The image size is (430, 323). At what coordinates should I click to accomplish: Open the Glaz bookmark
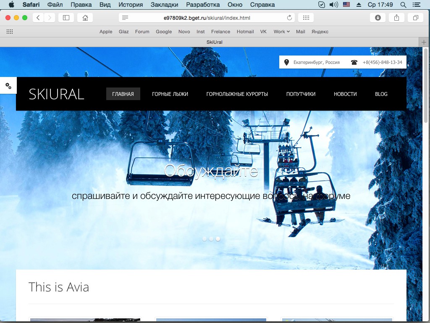pyautogui.click(x=124, y=32)
